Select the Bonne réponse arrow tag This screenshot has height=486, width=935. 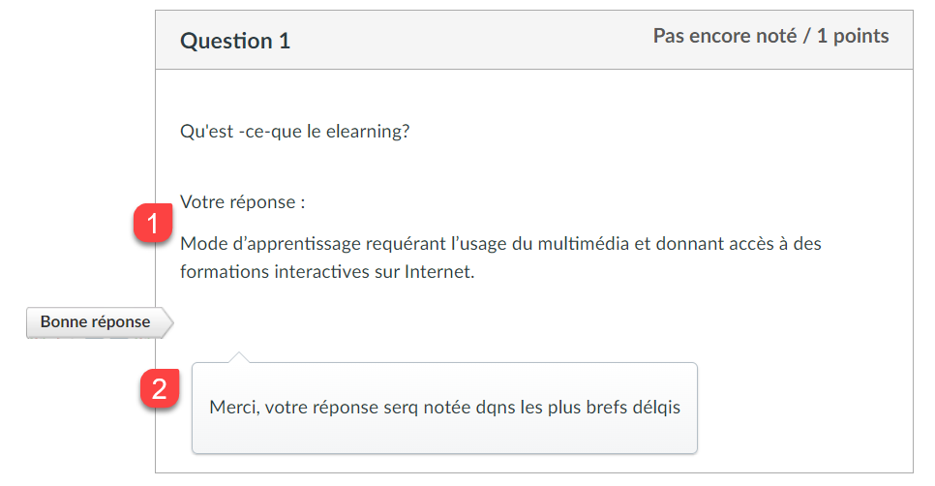coord(100,322)
